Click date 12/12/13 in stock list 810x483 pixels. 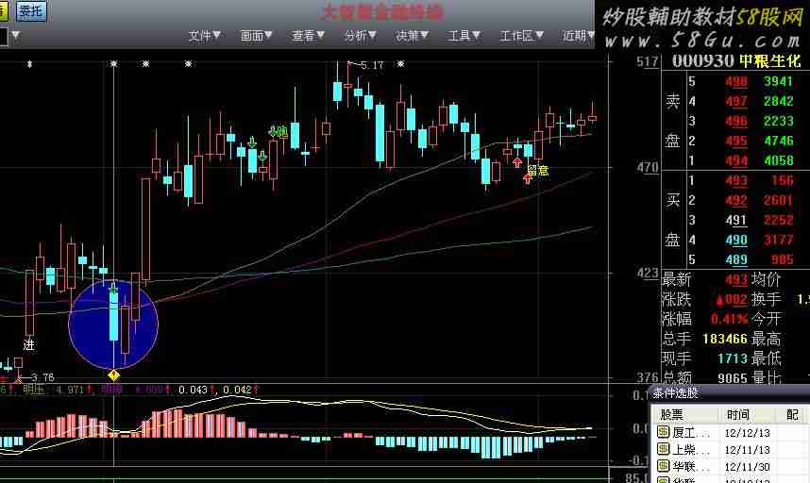click(x=747, y=433)
